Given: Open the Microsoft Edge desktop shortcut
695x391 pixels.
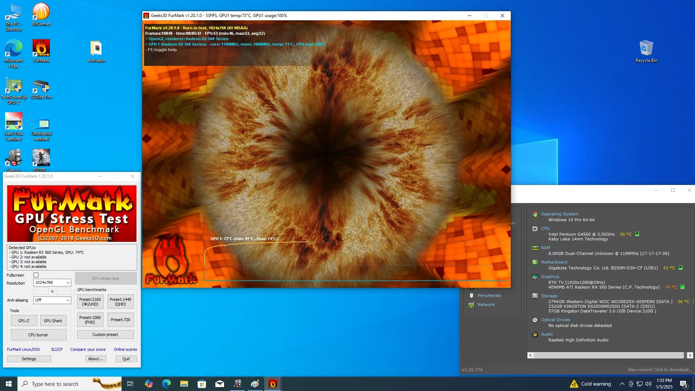Looking at the screenshot, I should 14,53.
